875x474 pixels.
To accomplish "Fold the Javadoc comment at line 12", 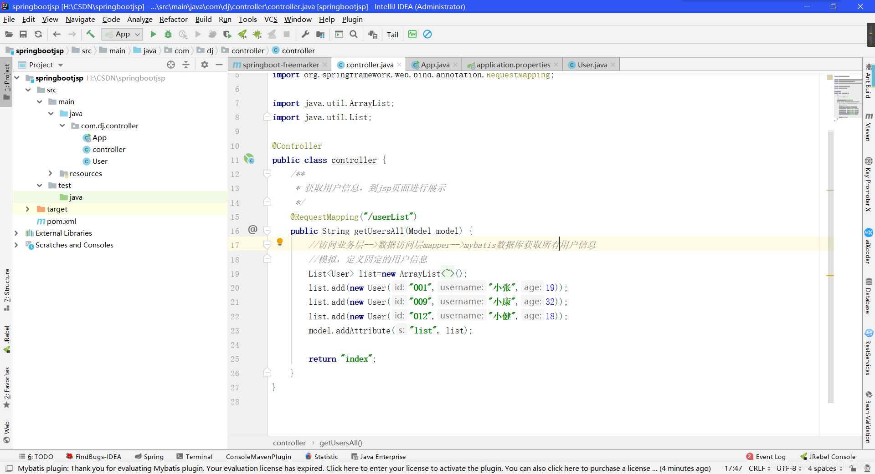I will tap(268, 174).
